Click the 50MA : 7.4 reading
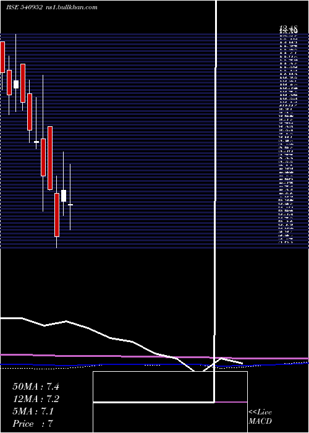309x433 pixels. (x=36, y=387)
